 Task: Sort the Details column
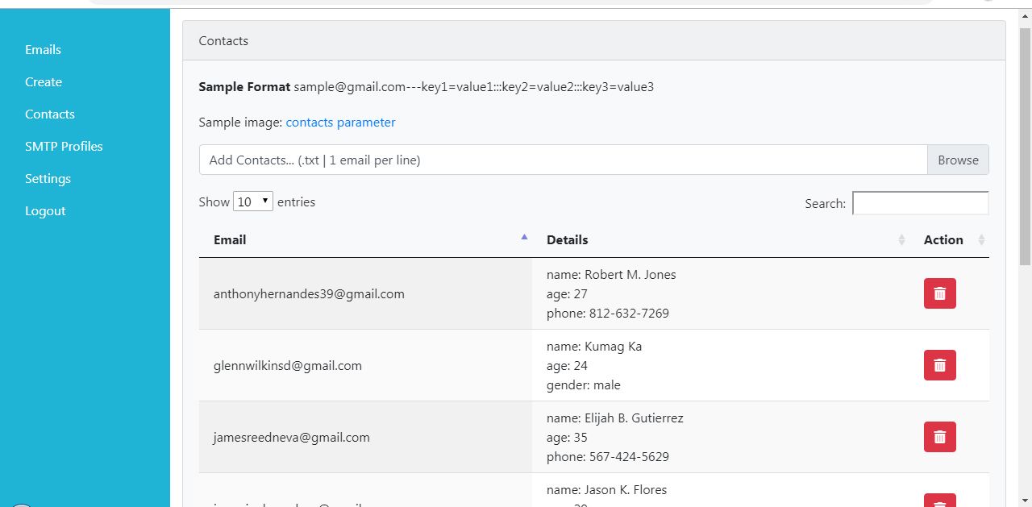pyautogui.click(x=901, y=240)
